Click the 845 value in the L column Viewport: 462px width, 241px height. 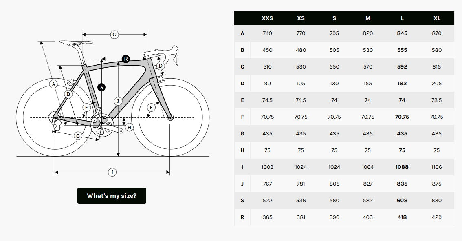(402, 33)
